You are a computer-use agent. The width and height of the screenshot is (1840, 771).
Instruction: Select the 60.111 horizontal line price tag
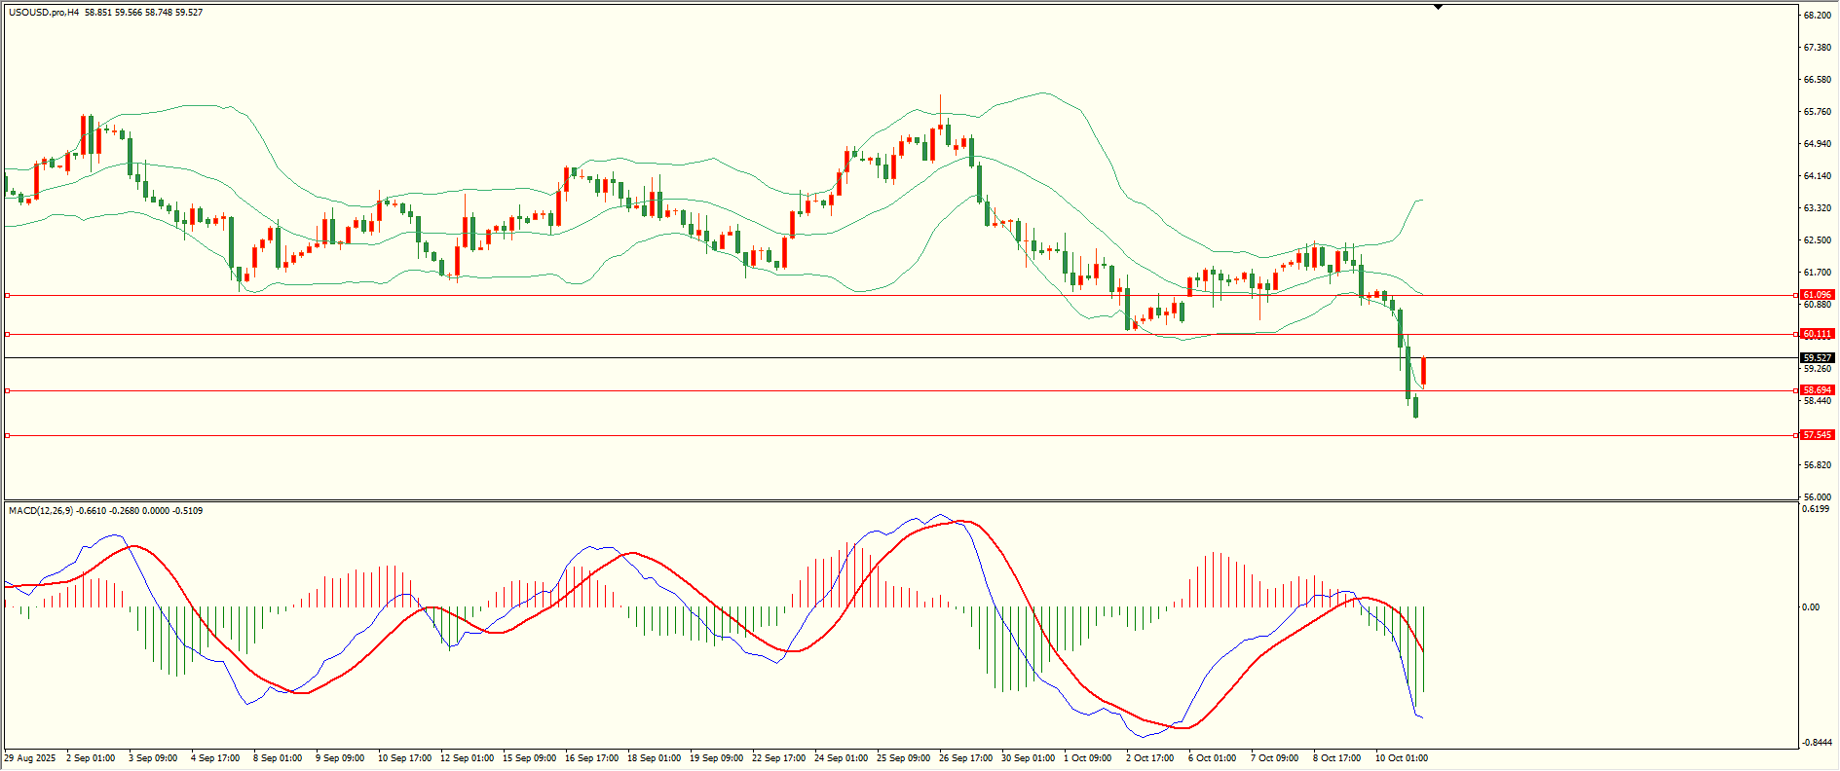1817,334
